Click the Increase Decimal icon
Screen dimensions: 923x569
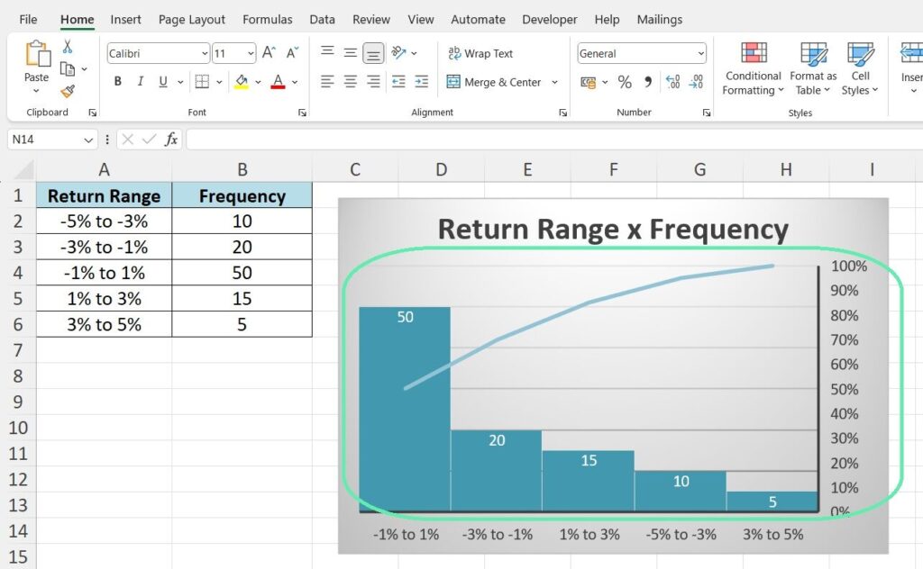point(672,82)
